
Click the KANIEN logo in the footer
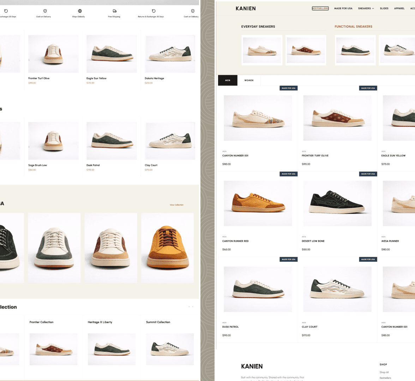(x=252, y=367)
